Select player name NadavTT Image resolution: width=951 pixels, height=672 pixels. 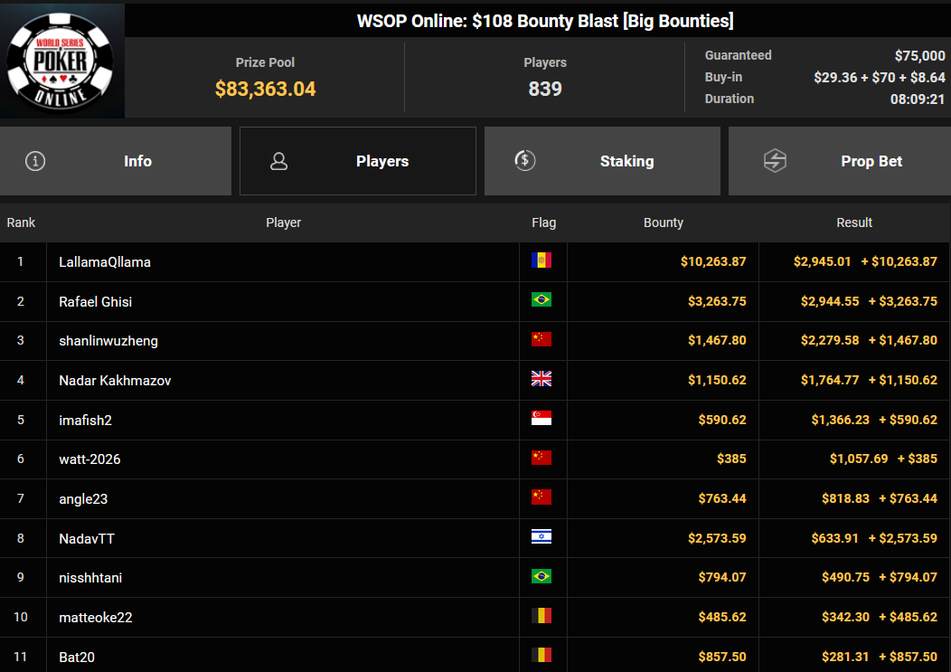(x=87, y=538)
